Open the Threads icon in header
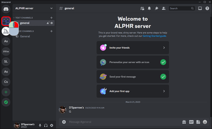Image resolution: width=212 pixels, height=129 pixels. coord(142,8)
